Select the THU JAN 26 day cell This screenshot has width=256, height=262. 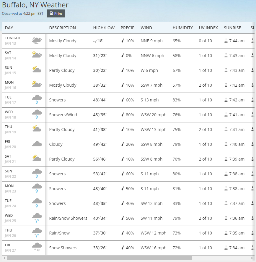23,233
